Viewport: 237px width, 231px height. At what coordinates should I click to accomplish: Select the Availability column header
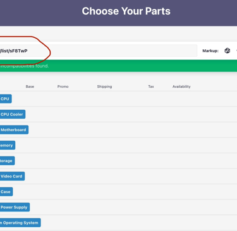point(181,86)
